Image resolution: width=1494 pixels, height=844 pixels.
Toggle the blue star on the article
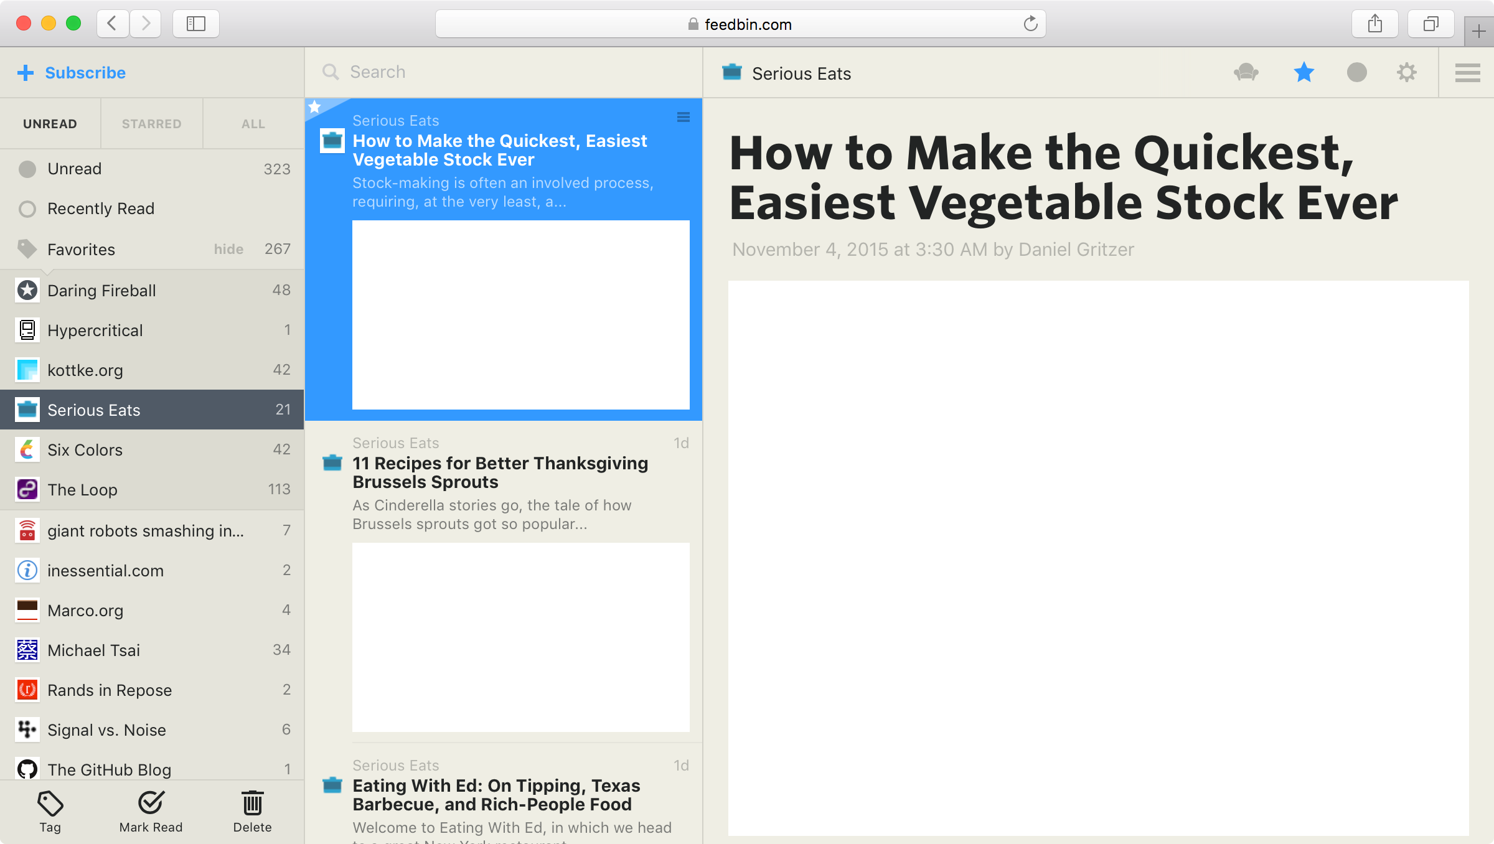click(x=1304, y=72)
